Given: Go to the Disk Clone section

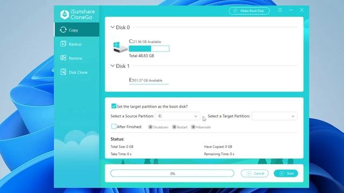Looking at the screenshot, I should (x=77, y=72).
